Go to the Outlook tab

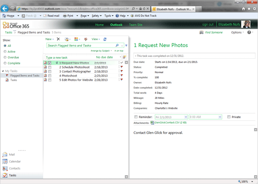point(116,25)
